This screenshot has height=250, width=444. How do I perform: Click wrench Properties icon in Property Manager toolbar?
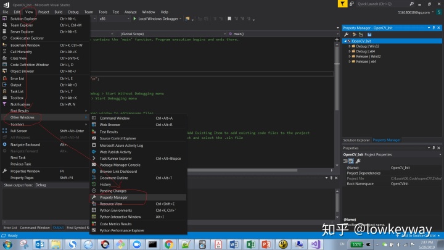[x=347, y=35]
